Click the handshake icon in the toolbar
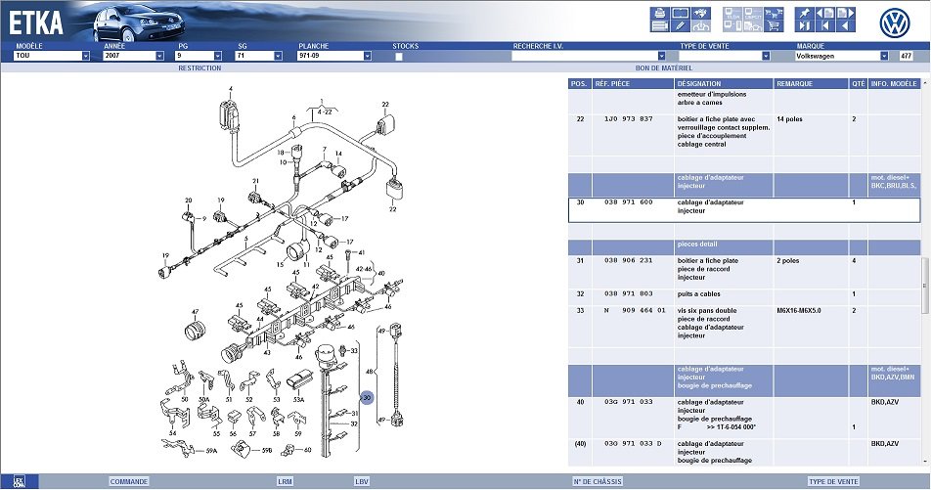 click(x=701, y=13)
